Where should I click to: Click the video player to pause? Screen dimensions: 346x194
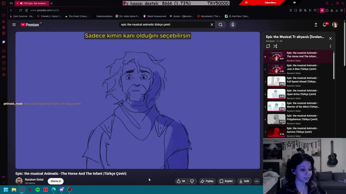click(138, 100)
